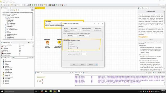This screenshot has width=166, height=93.
Task: Click the Chemistry category icon
Action: [3, 82]
